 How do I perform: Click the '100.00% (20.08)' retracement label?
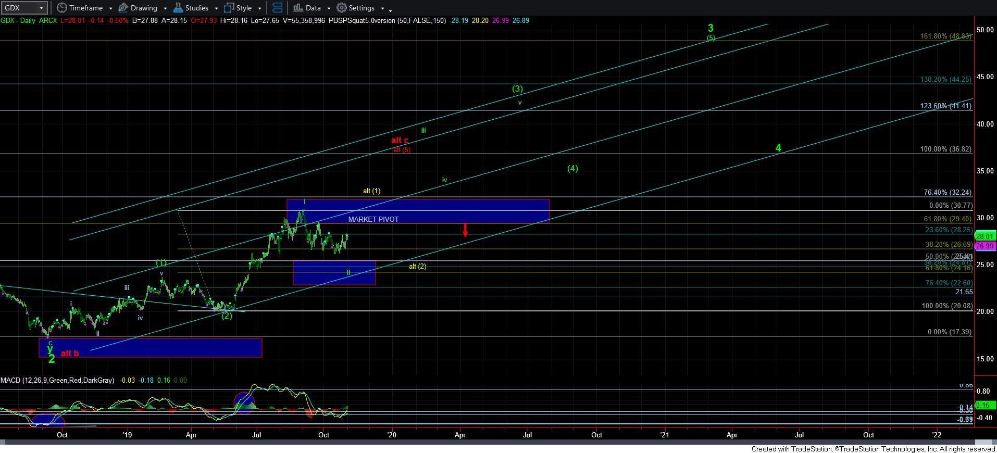(947, 306)
